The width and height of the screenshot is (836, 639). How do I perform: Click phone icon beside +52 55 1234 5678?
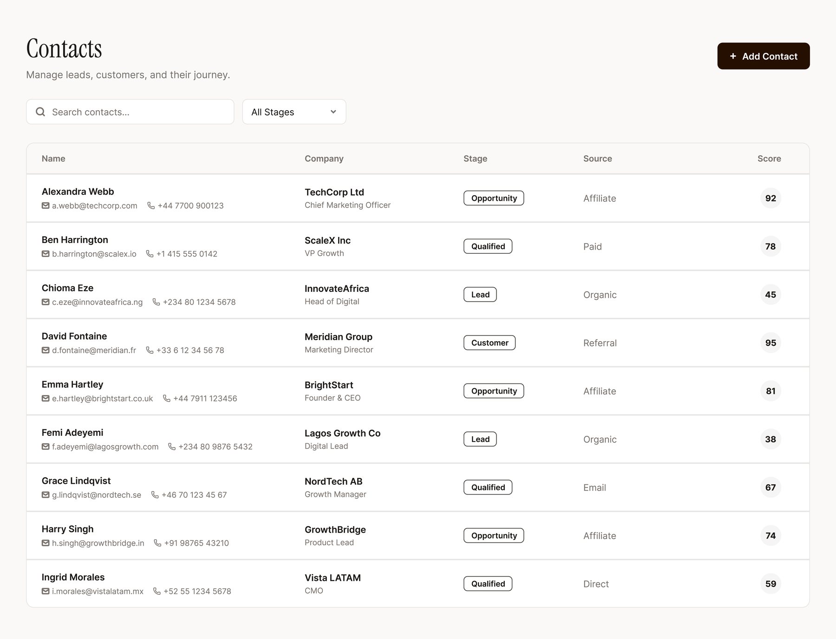157,591
